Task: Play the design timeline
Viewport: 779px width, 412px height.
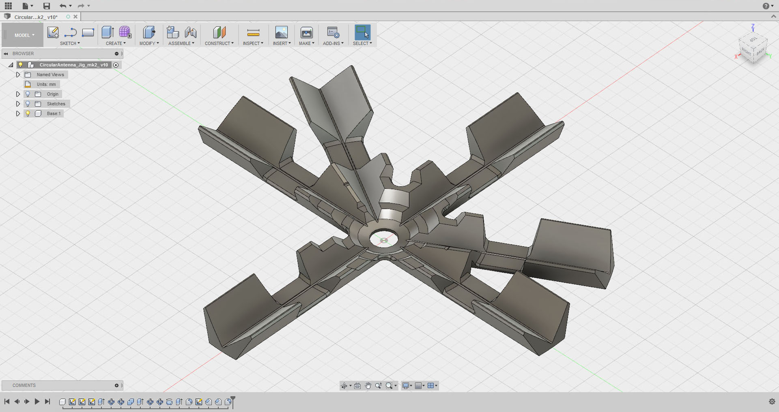Action: 37,401
